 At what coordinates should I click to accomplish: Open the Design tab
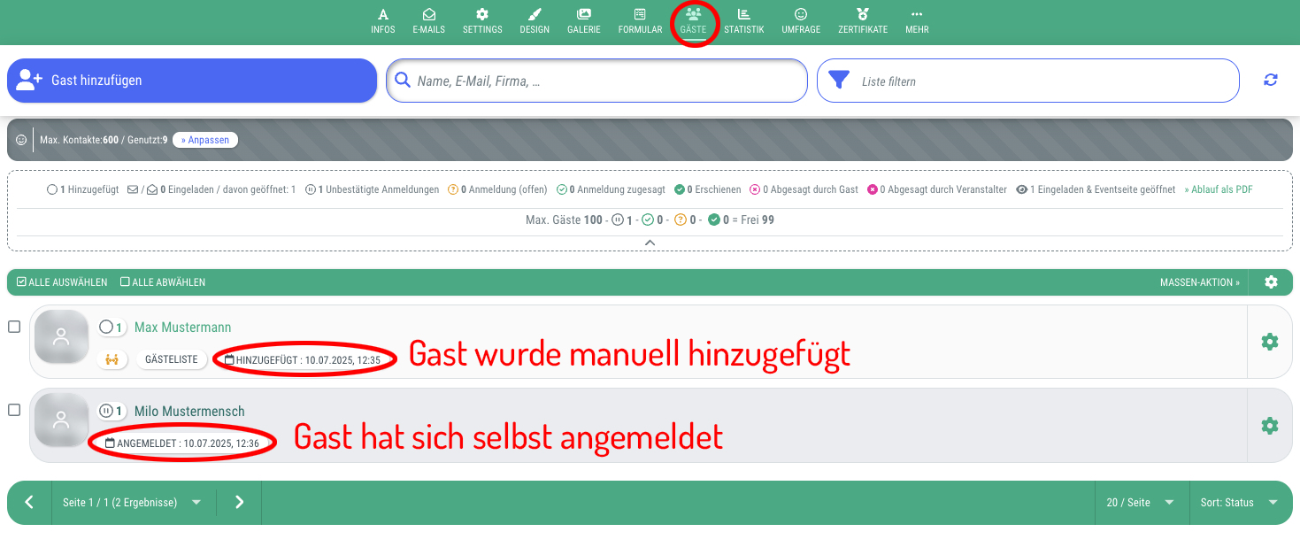click(535, 21)
